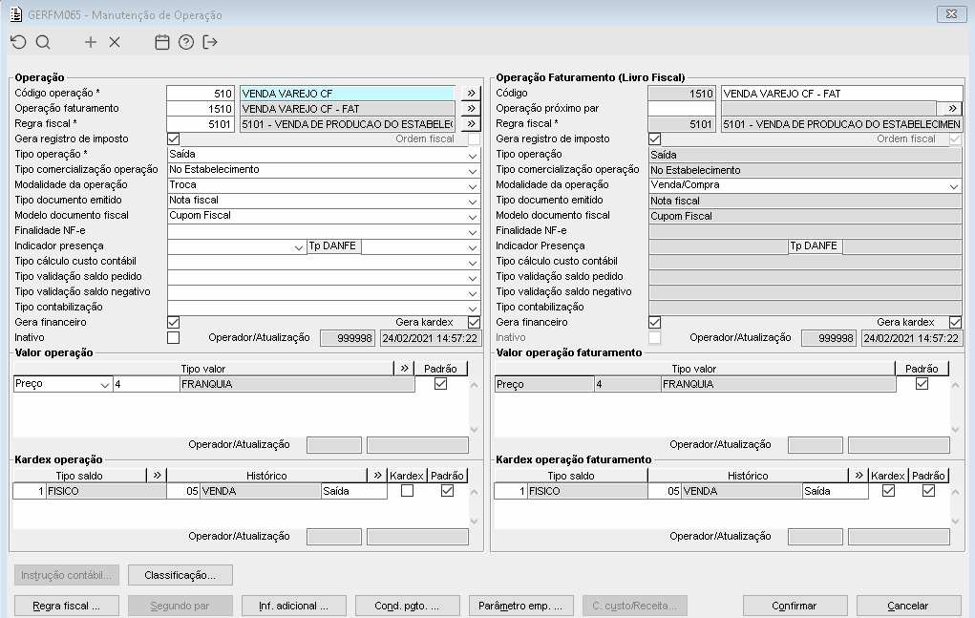This screenshot has width=975, height=618.
Task: Click Código operação field with 510
Action: click(201, 94)
